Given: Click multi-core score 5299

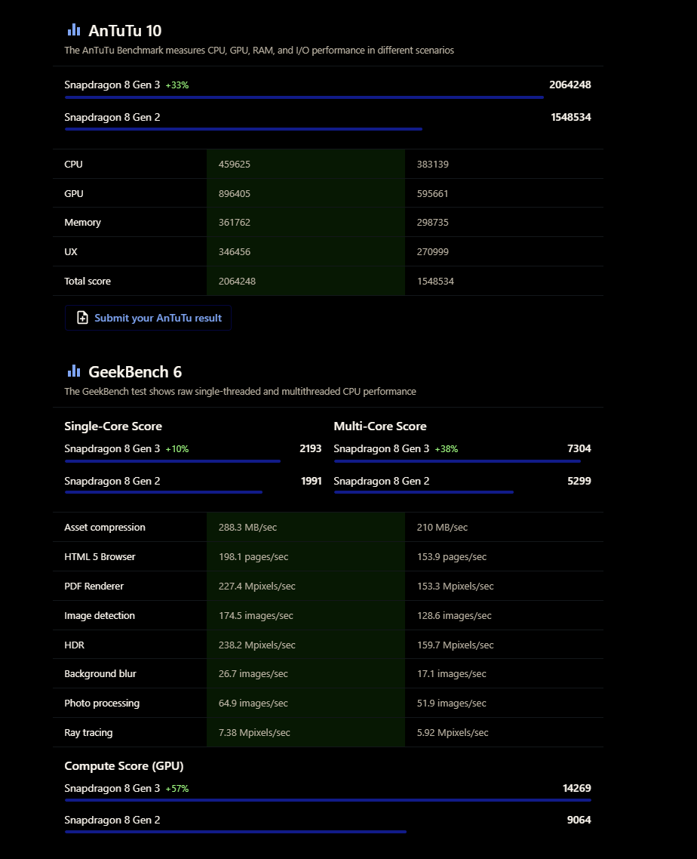Looking at the screenshot, I should pyautogui.click(x=579, y=480).
